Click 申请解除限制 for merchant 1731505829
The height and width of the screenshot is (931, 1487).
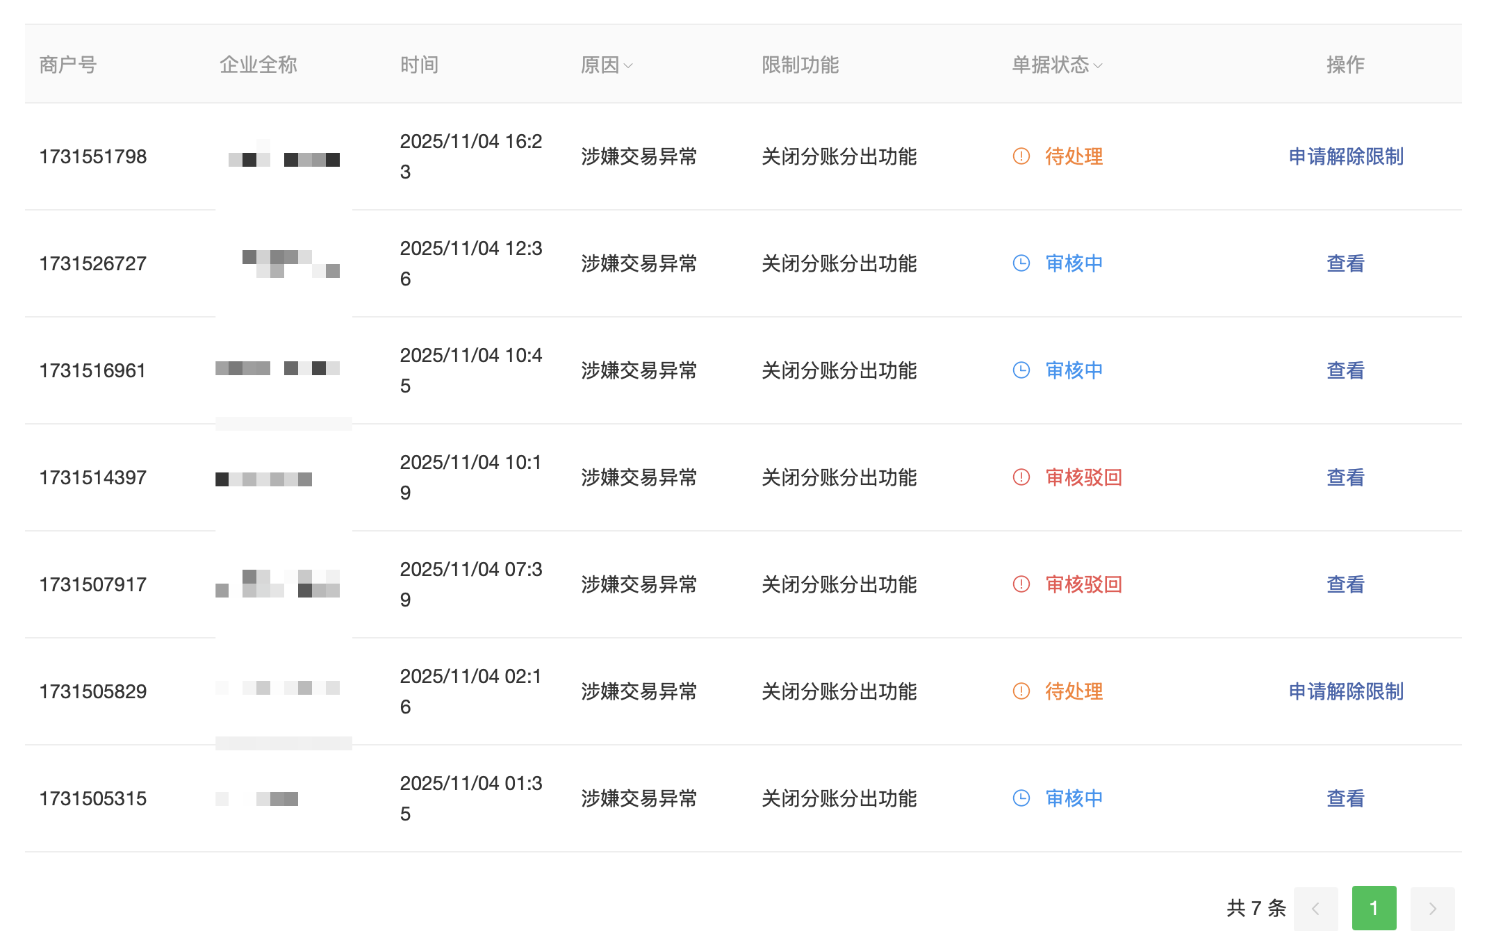click(1345, 691)
